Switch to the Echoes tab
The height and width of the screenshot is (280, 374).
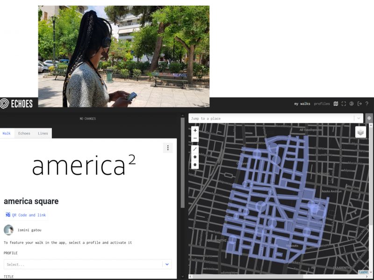point(24,133)
